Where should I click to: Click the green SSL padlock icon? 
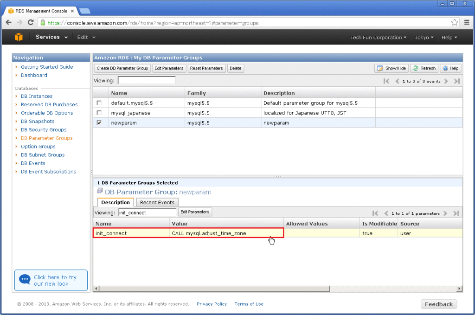click(x=43, y=22)
